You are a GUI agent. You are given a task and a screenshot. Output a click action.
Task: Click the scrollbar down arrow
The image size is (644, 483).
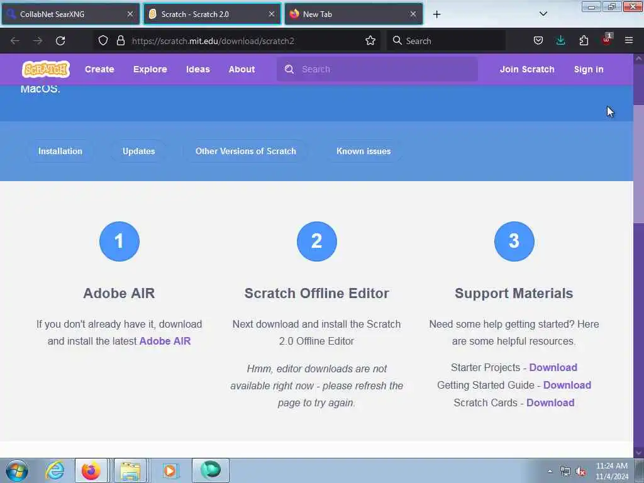click(638, 453)
